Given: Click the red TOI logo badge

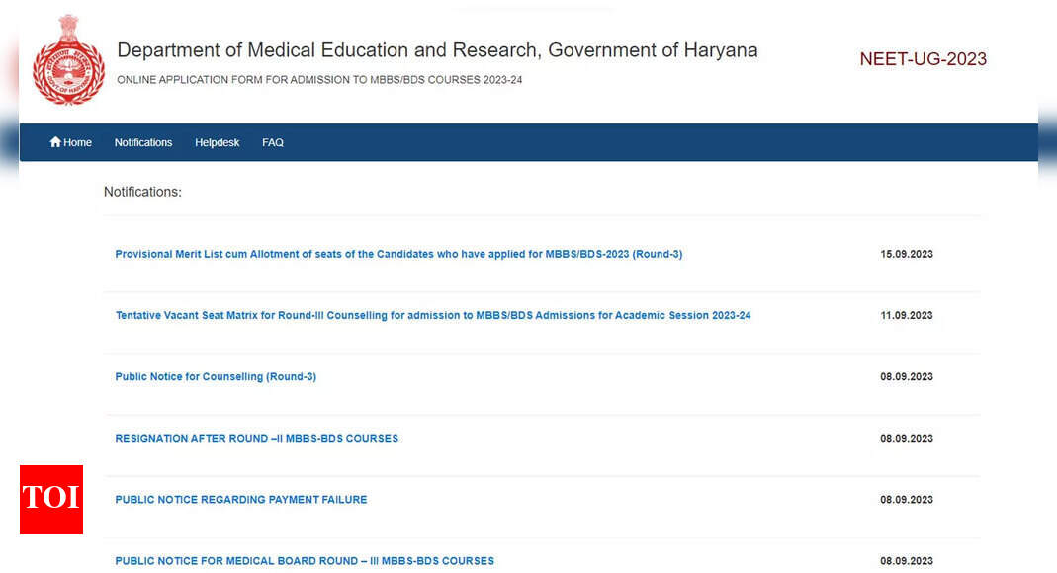Looking at the screenshot, I should 51,500.
